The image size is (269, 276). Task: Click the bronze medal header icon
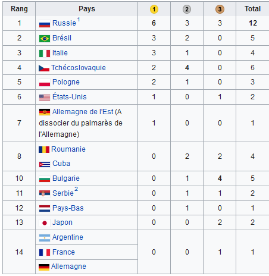coord(220,9)
